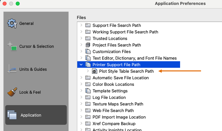
Task: Select Color Book Locations item
Action: [x=113, y=84]
